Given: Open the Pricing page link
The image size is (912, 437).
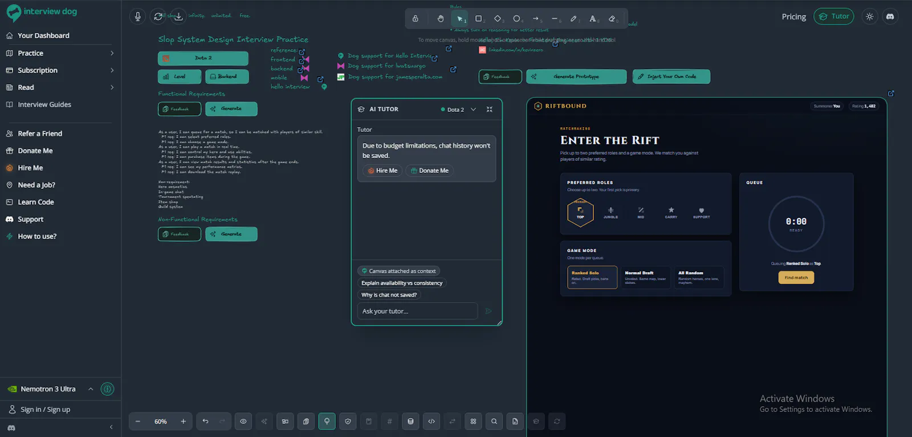Looking at the screenshot, I should [794, 17].
